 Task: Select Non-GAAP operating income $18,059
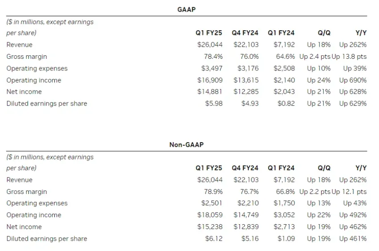click(210, 215)
